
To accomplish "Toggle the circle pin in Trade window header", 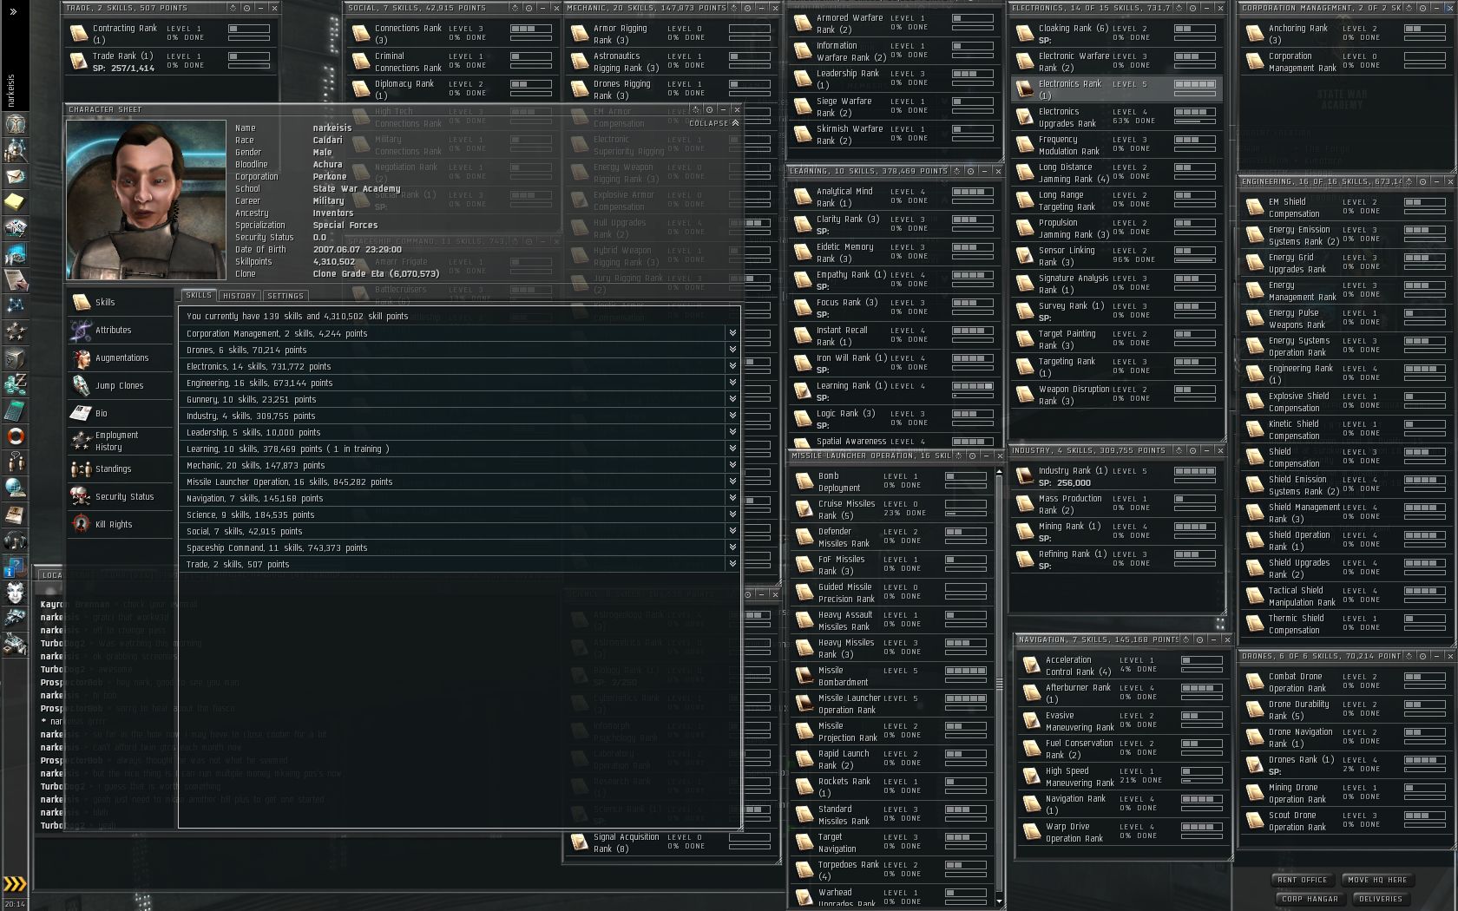I will point(246,8).
